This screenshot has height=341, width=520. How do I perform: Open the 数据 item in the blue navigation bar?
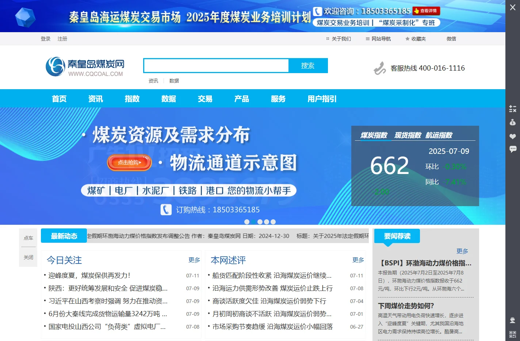(x=169, y=99)
